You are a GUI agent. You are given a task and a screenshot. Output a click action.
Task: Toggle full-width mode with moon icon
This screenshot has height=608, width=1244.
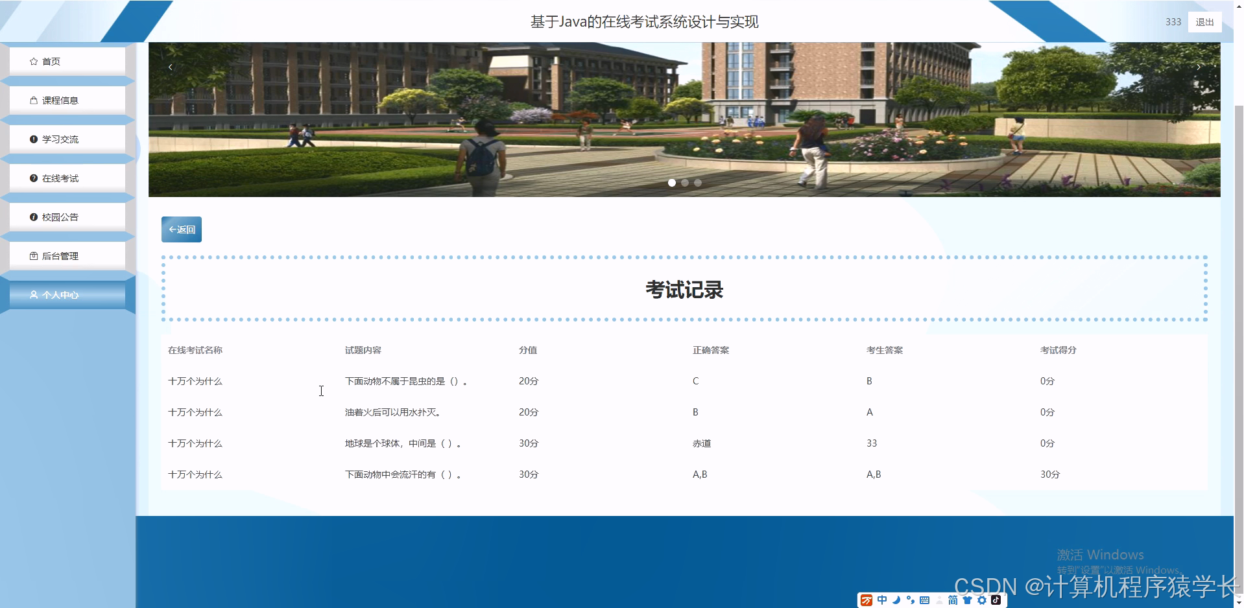[x=896, y=600]
